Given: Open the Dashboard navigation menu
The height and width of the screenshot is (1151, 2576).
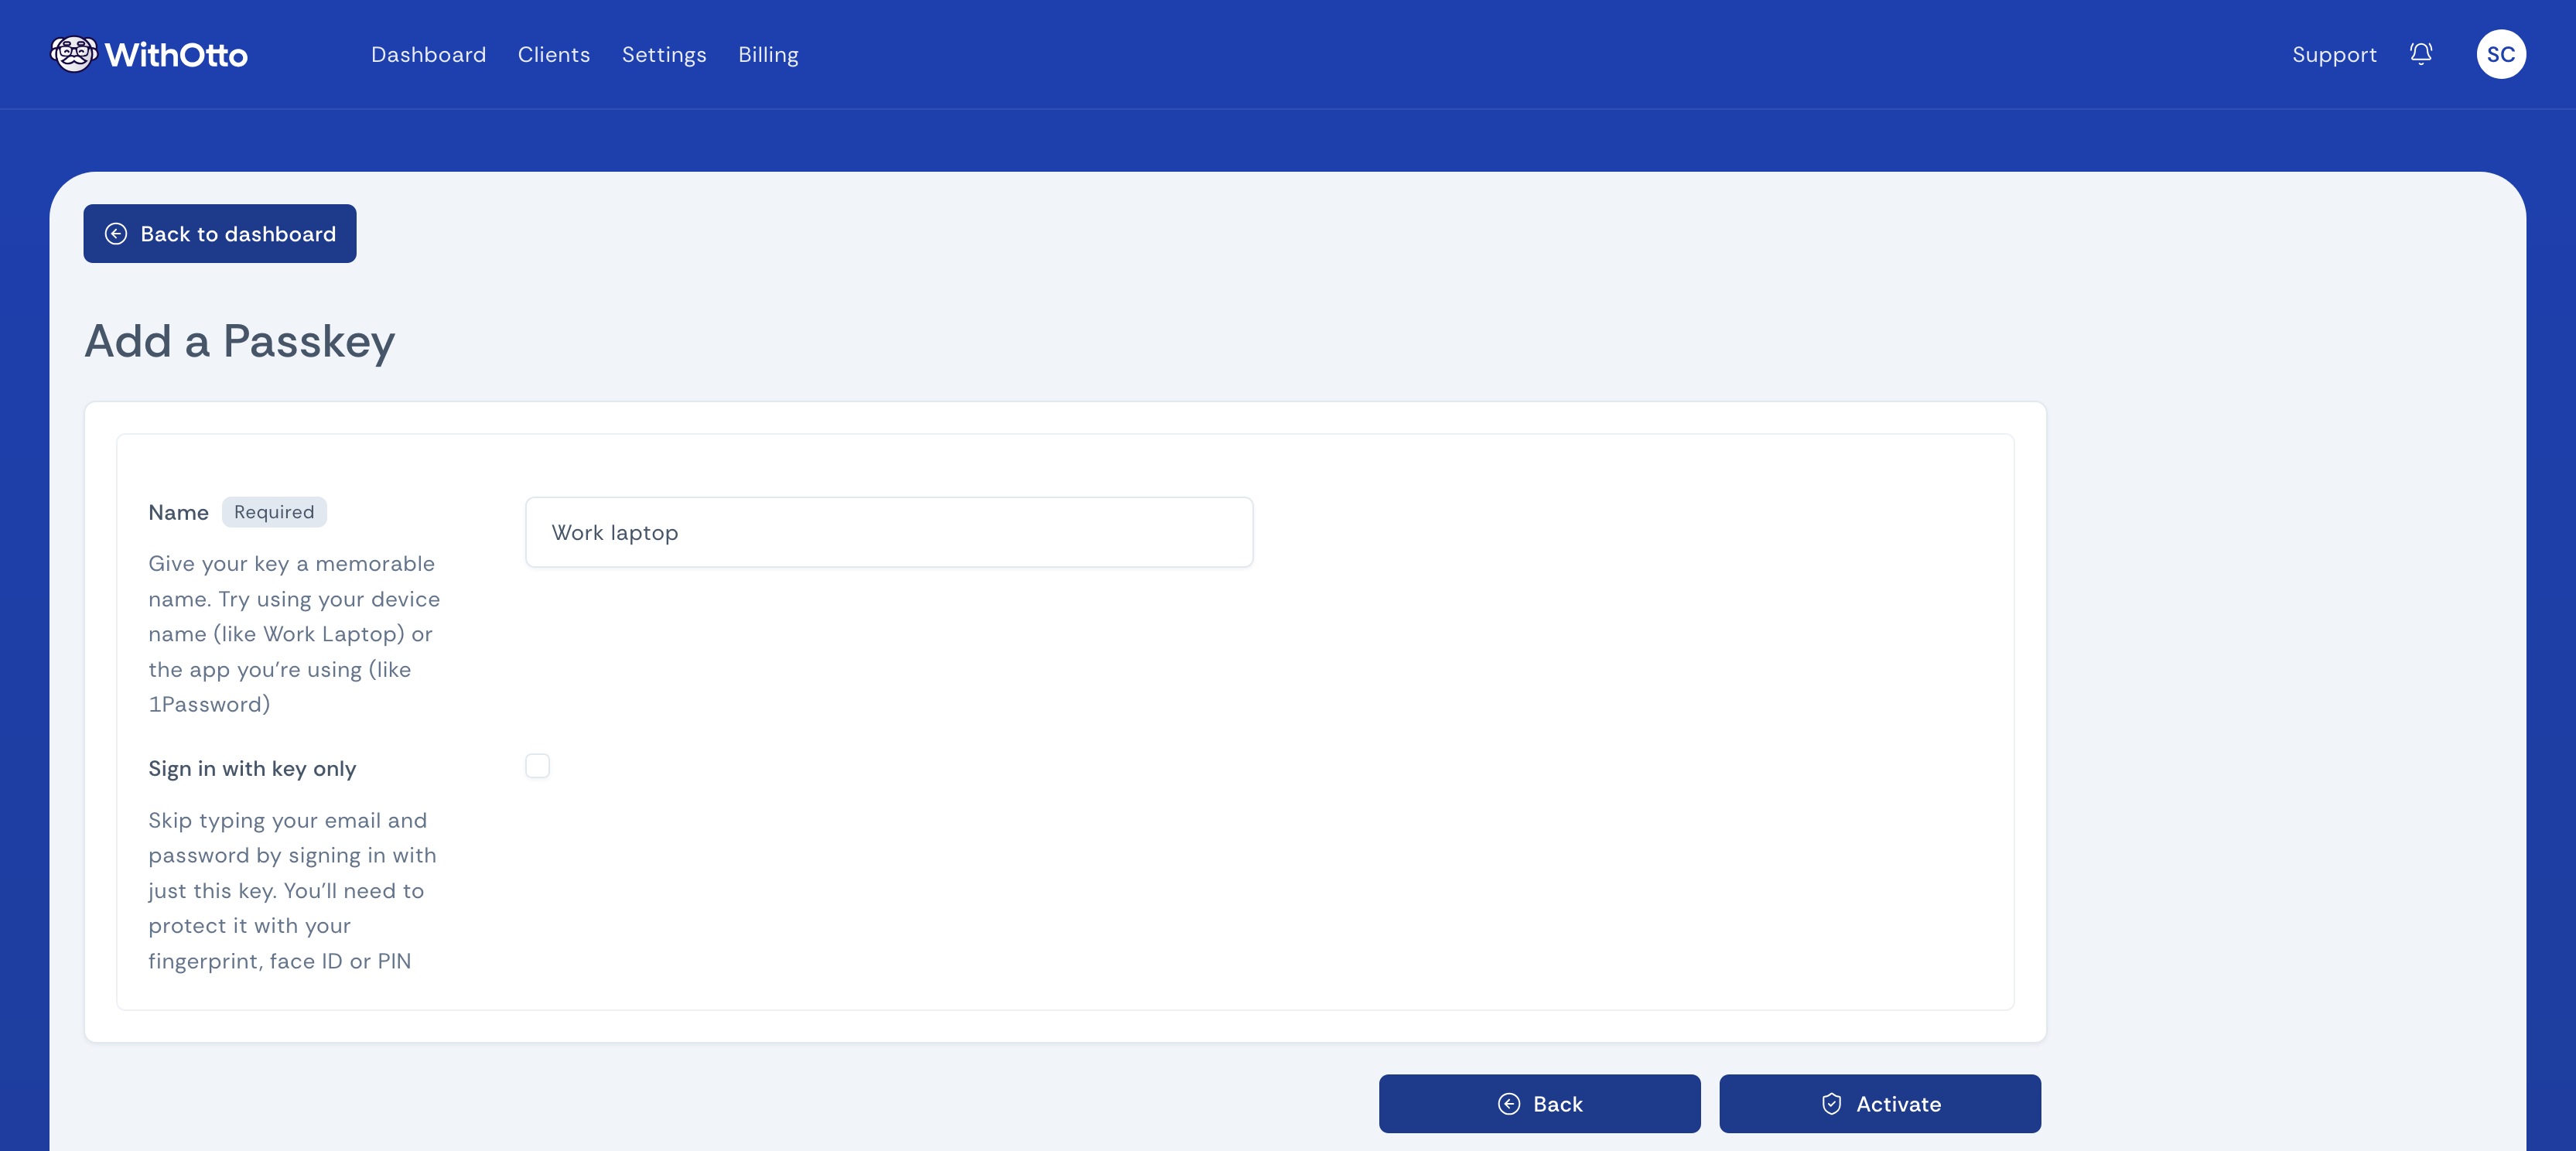Looking at the screenshot, I should click(427, 54).
